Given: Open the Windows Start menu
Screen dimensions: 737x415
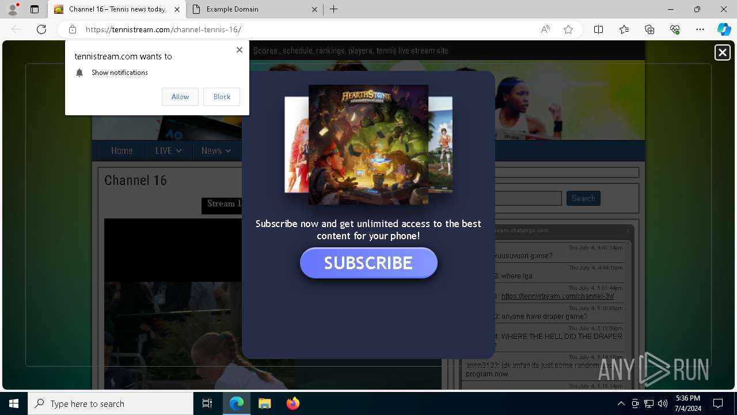Looking at the screenshot, I should (x=14, y=403).
